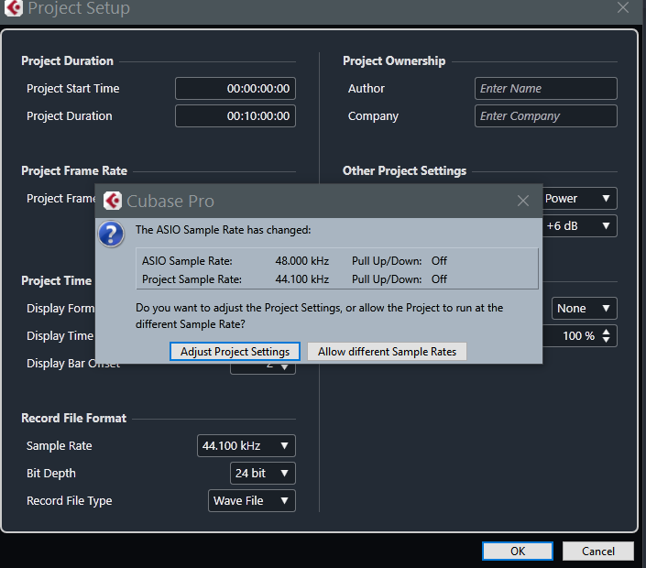Click the ASIO Sample Rate 48.000 kHz value
The image size is (646, 568).
[302, 261]
